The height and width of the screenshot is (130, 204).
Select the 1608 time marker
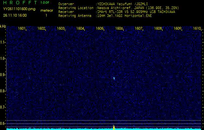158,29
